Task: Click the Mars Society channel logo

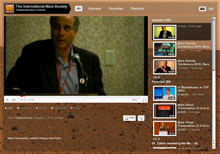Action: [10, 9]
